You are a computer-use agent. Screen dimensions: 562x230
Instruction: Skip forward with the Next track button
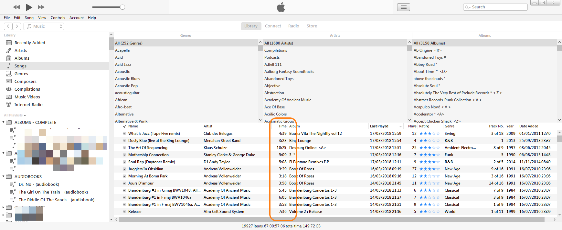(41, 7)
